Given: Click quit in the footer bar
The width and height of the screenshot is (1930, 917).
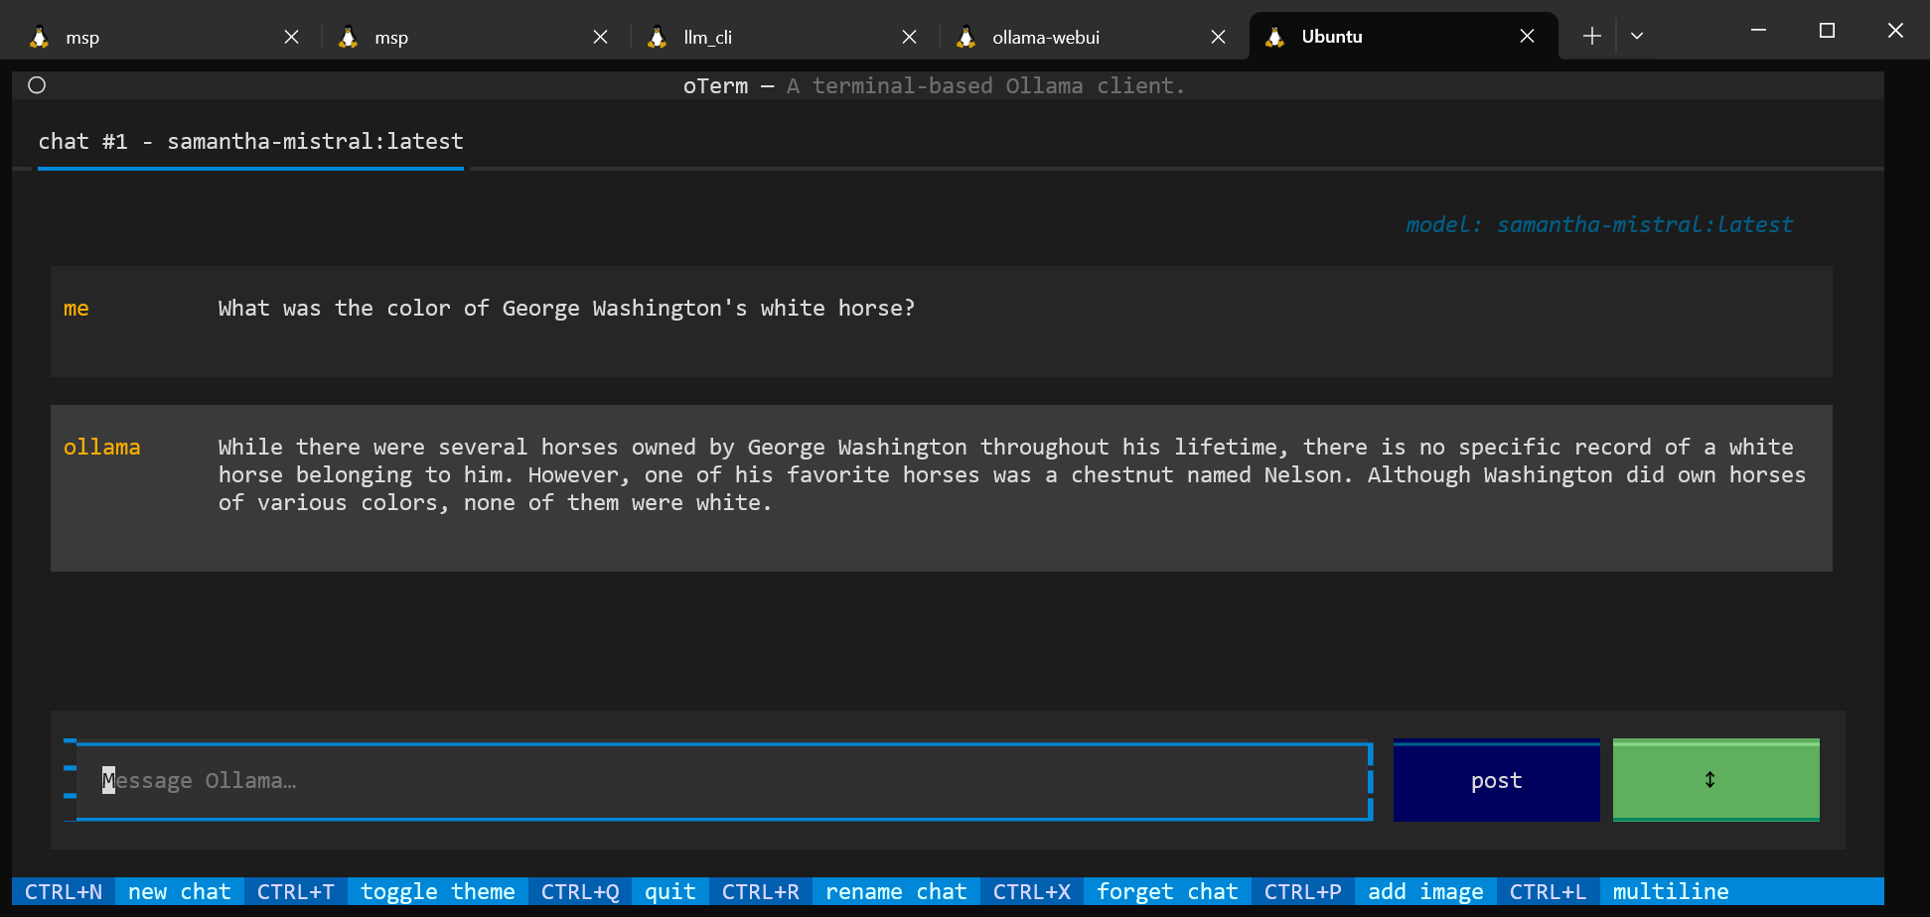Looking at the screenshot, I should 669,891.
